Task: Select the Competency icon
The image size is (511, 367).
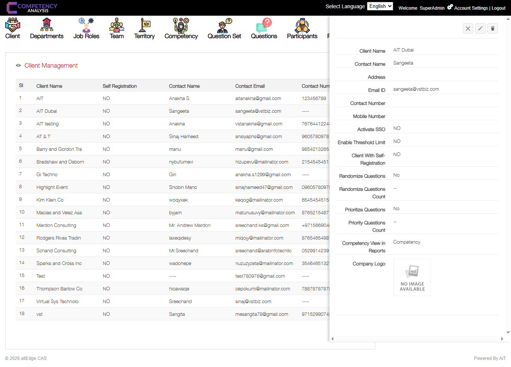Action: 181,28
